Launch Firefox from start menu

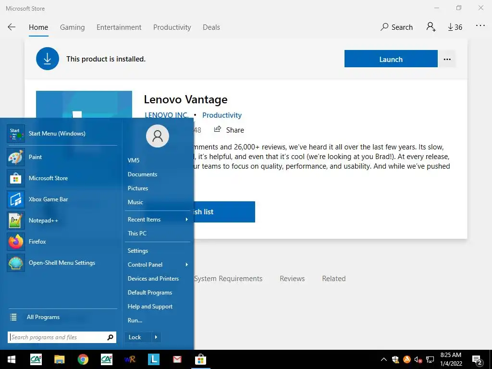click(62, 241)
